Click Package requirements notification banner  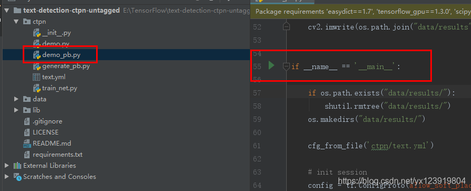(361, 12)
